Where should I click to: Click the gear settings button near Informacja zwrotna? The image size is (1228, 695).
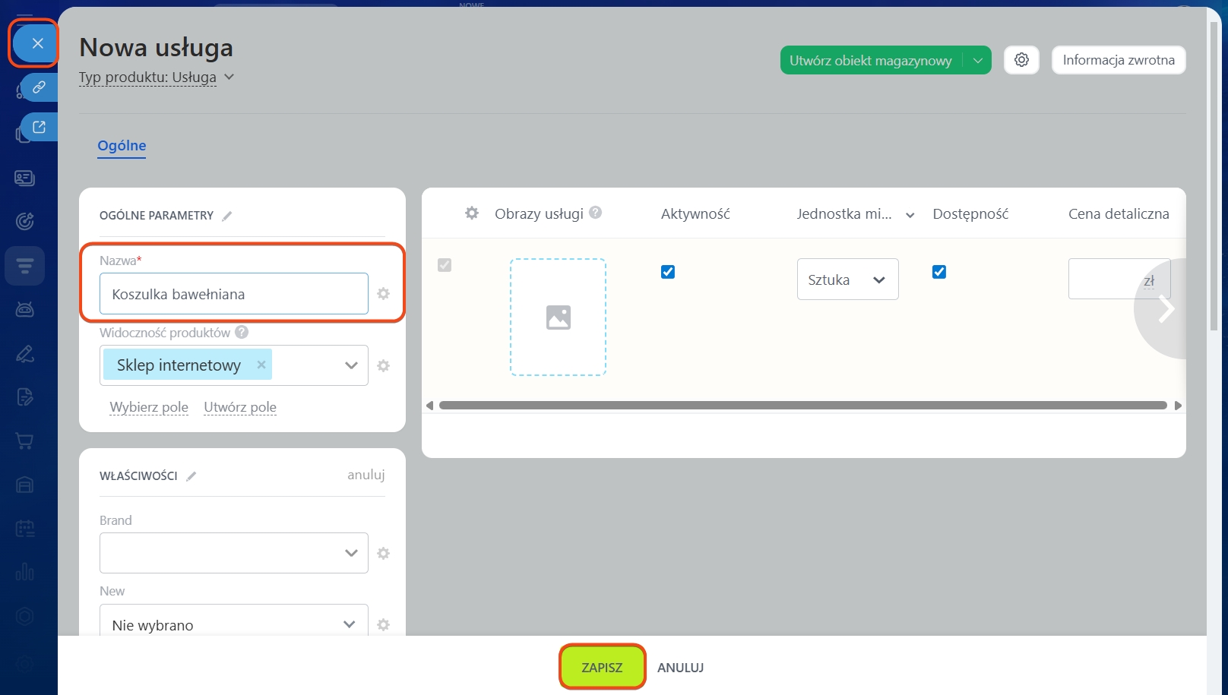point(1021,60)
